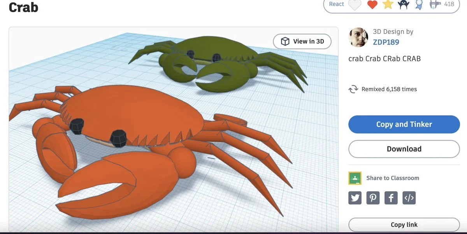Click the React label
This screenshot has width=467, height=234.
click(337, 4)
